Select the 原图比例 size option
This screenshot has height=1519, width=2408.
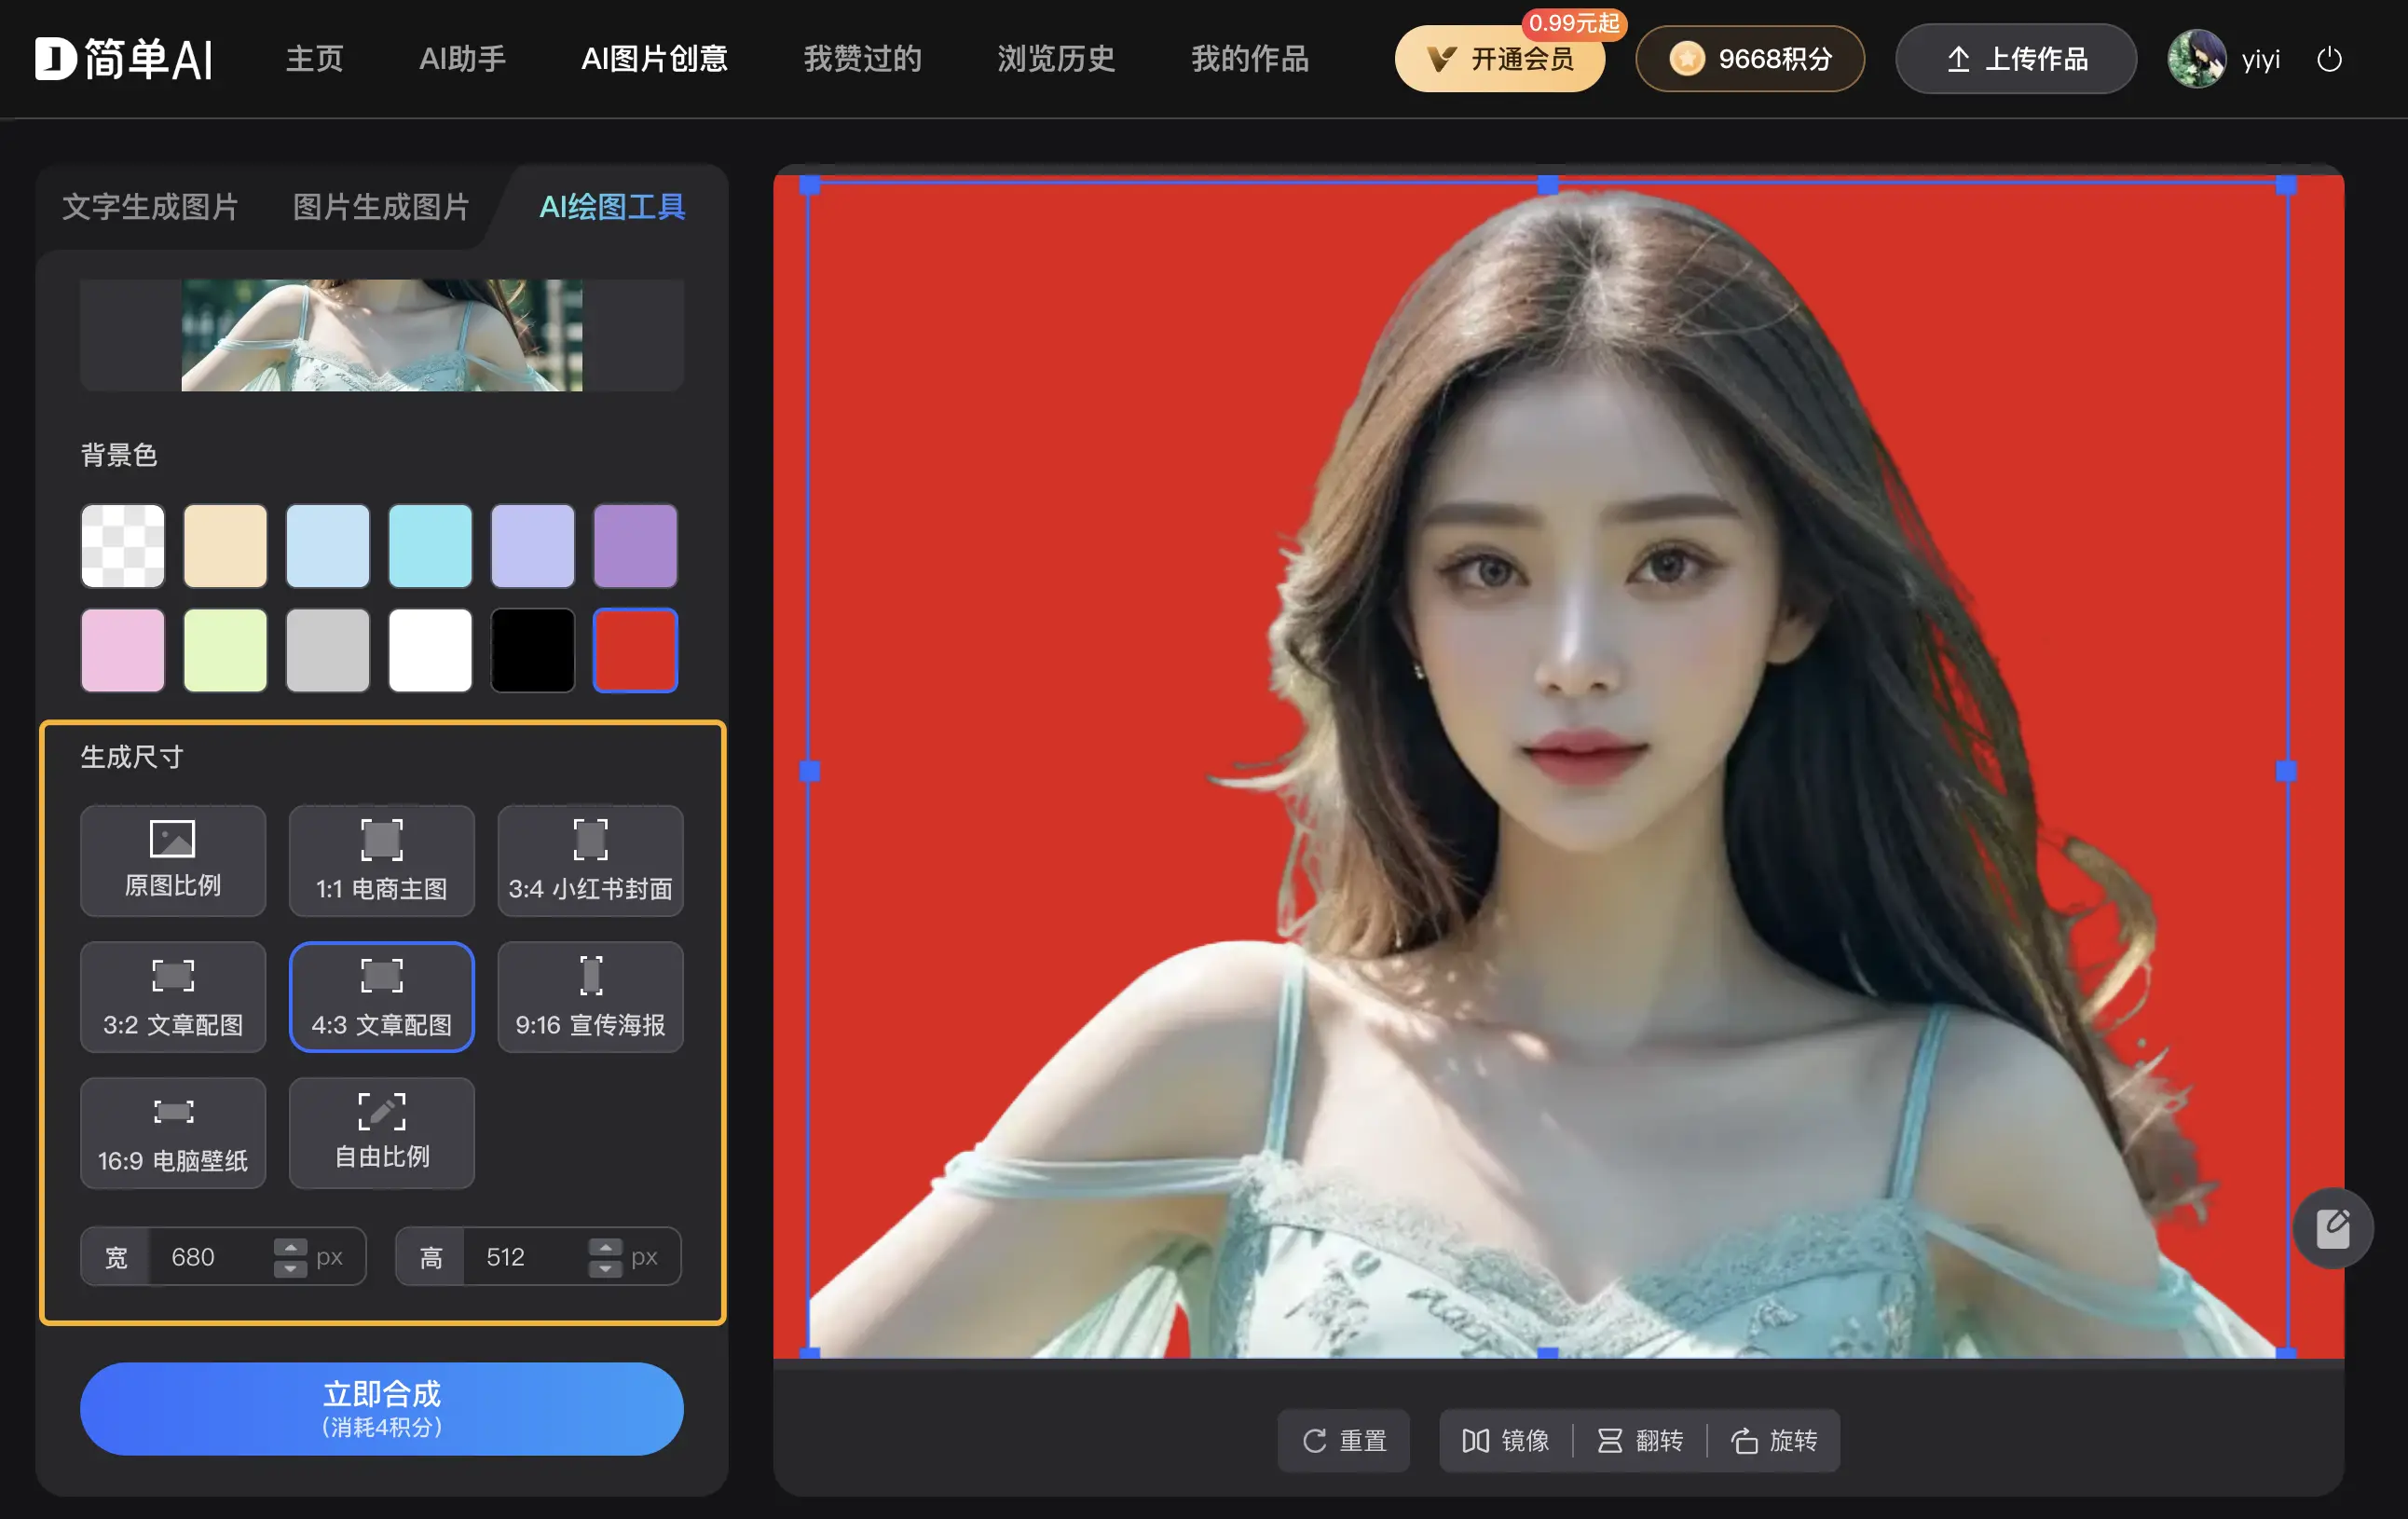click(x=173, y=860)
